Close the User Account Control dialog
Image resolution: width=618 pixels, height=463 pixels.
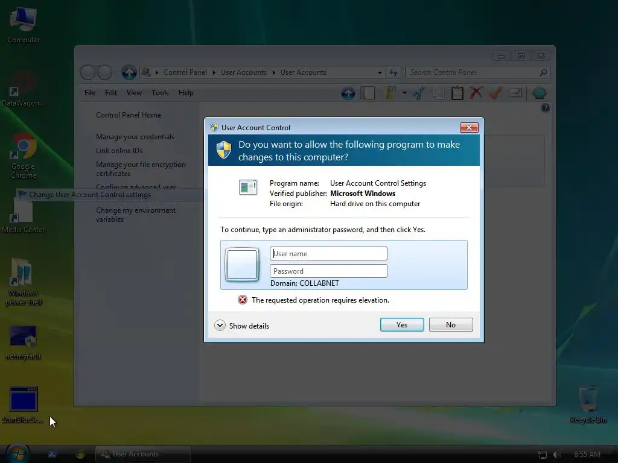(x=469, y=128)
